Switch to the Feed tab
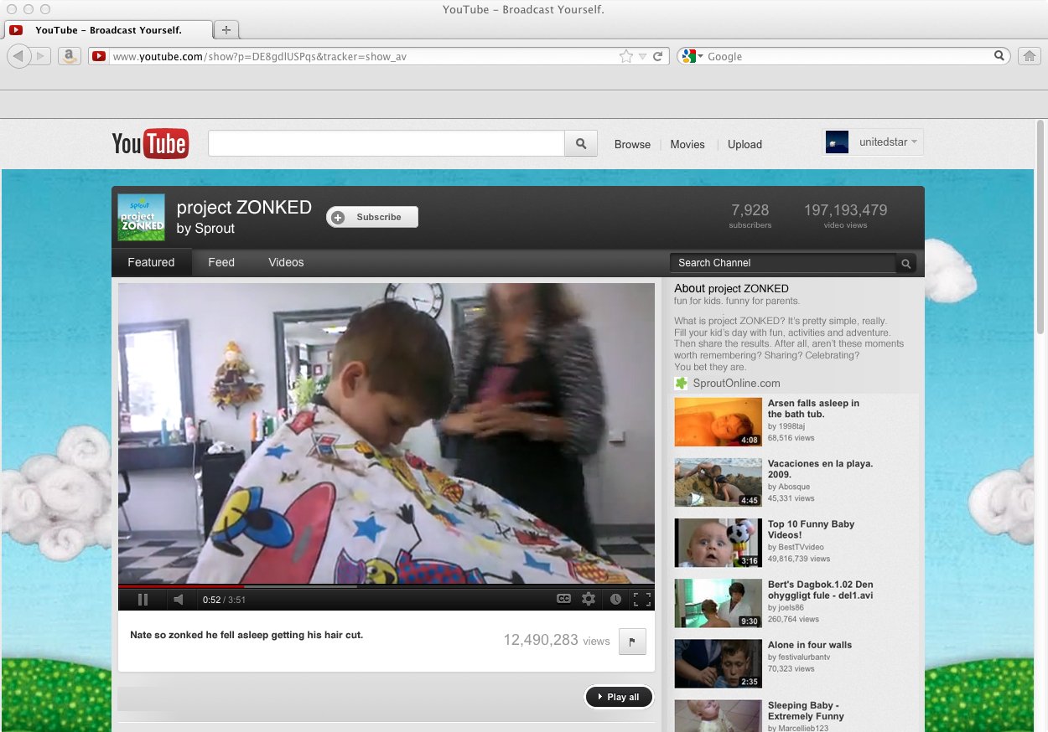Viewport: 1048px width, 732px height. [x=221, y=262]
